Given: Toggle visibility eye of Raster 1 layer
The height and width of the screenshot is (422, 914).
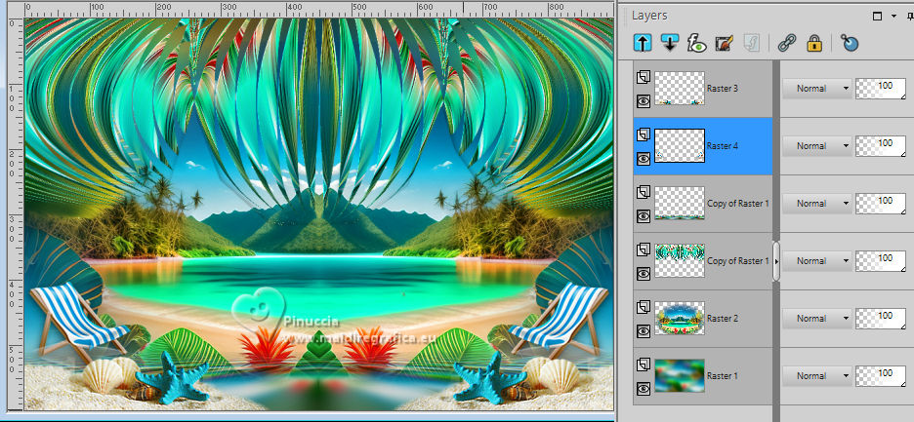Looking at the screenshot, I should (643, 389).
